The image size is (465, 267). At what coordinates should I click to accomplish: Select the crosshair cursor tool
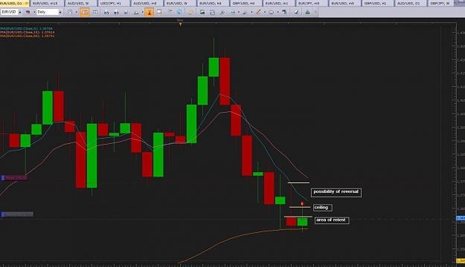(233, 12)
